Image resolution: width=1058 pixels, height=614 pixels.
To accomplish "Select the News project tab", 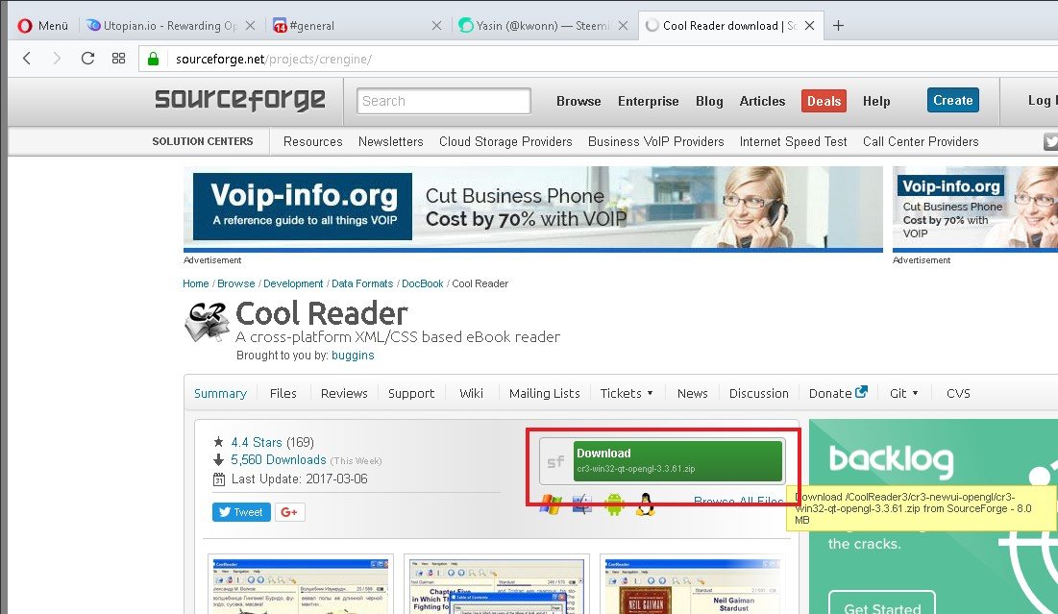I will [692, 393].
